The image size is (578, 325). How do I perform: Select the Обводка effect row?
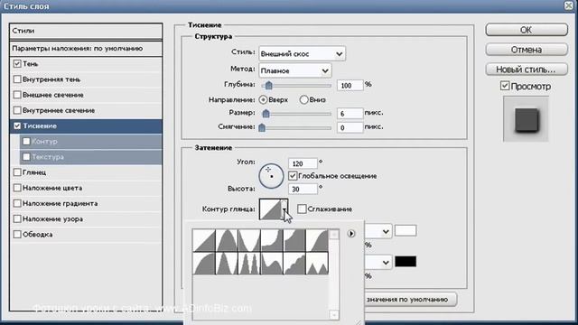[86, 234]
